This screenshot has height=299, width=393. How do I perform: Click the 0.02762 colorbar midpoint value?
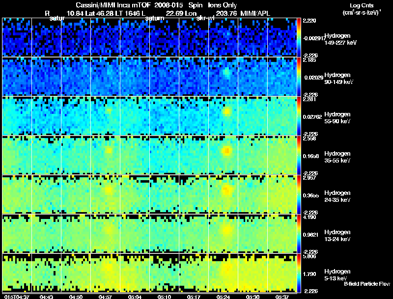(x=312, y=117)
